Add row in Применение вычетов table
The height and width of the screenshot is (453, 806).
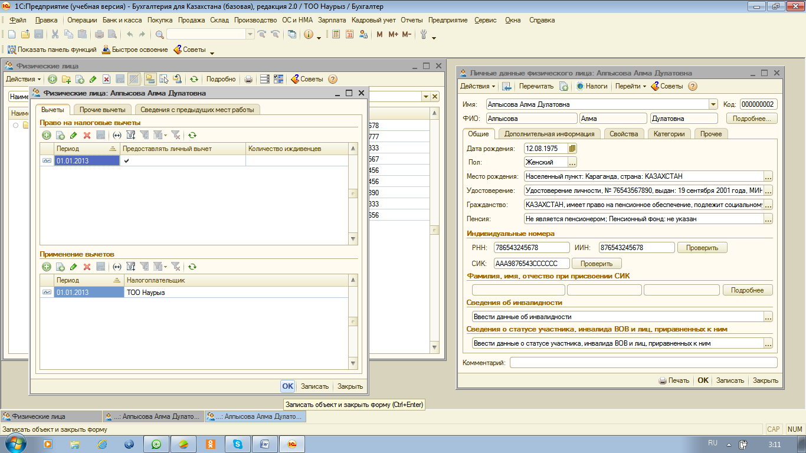[47, 267]
